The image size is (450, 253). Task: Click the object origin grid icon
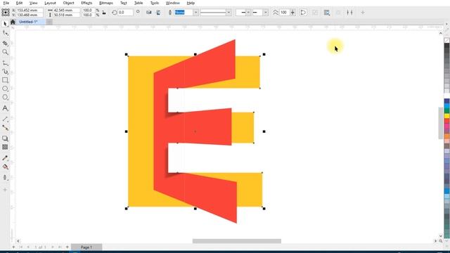[6, 13]
